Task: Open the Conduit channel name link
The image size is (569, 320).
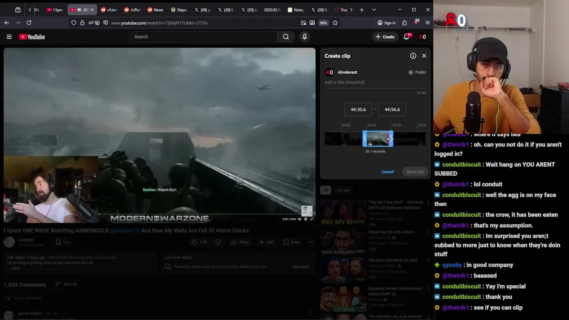Action: (26, 240)
